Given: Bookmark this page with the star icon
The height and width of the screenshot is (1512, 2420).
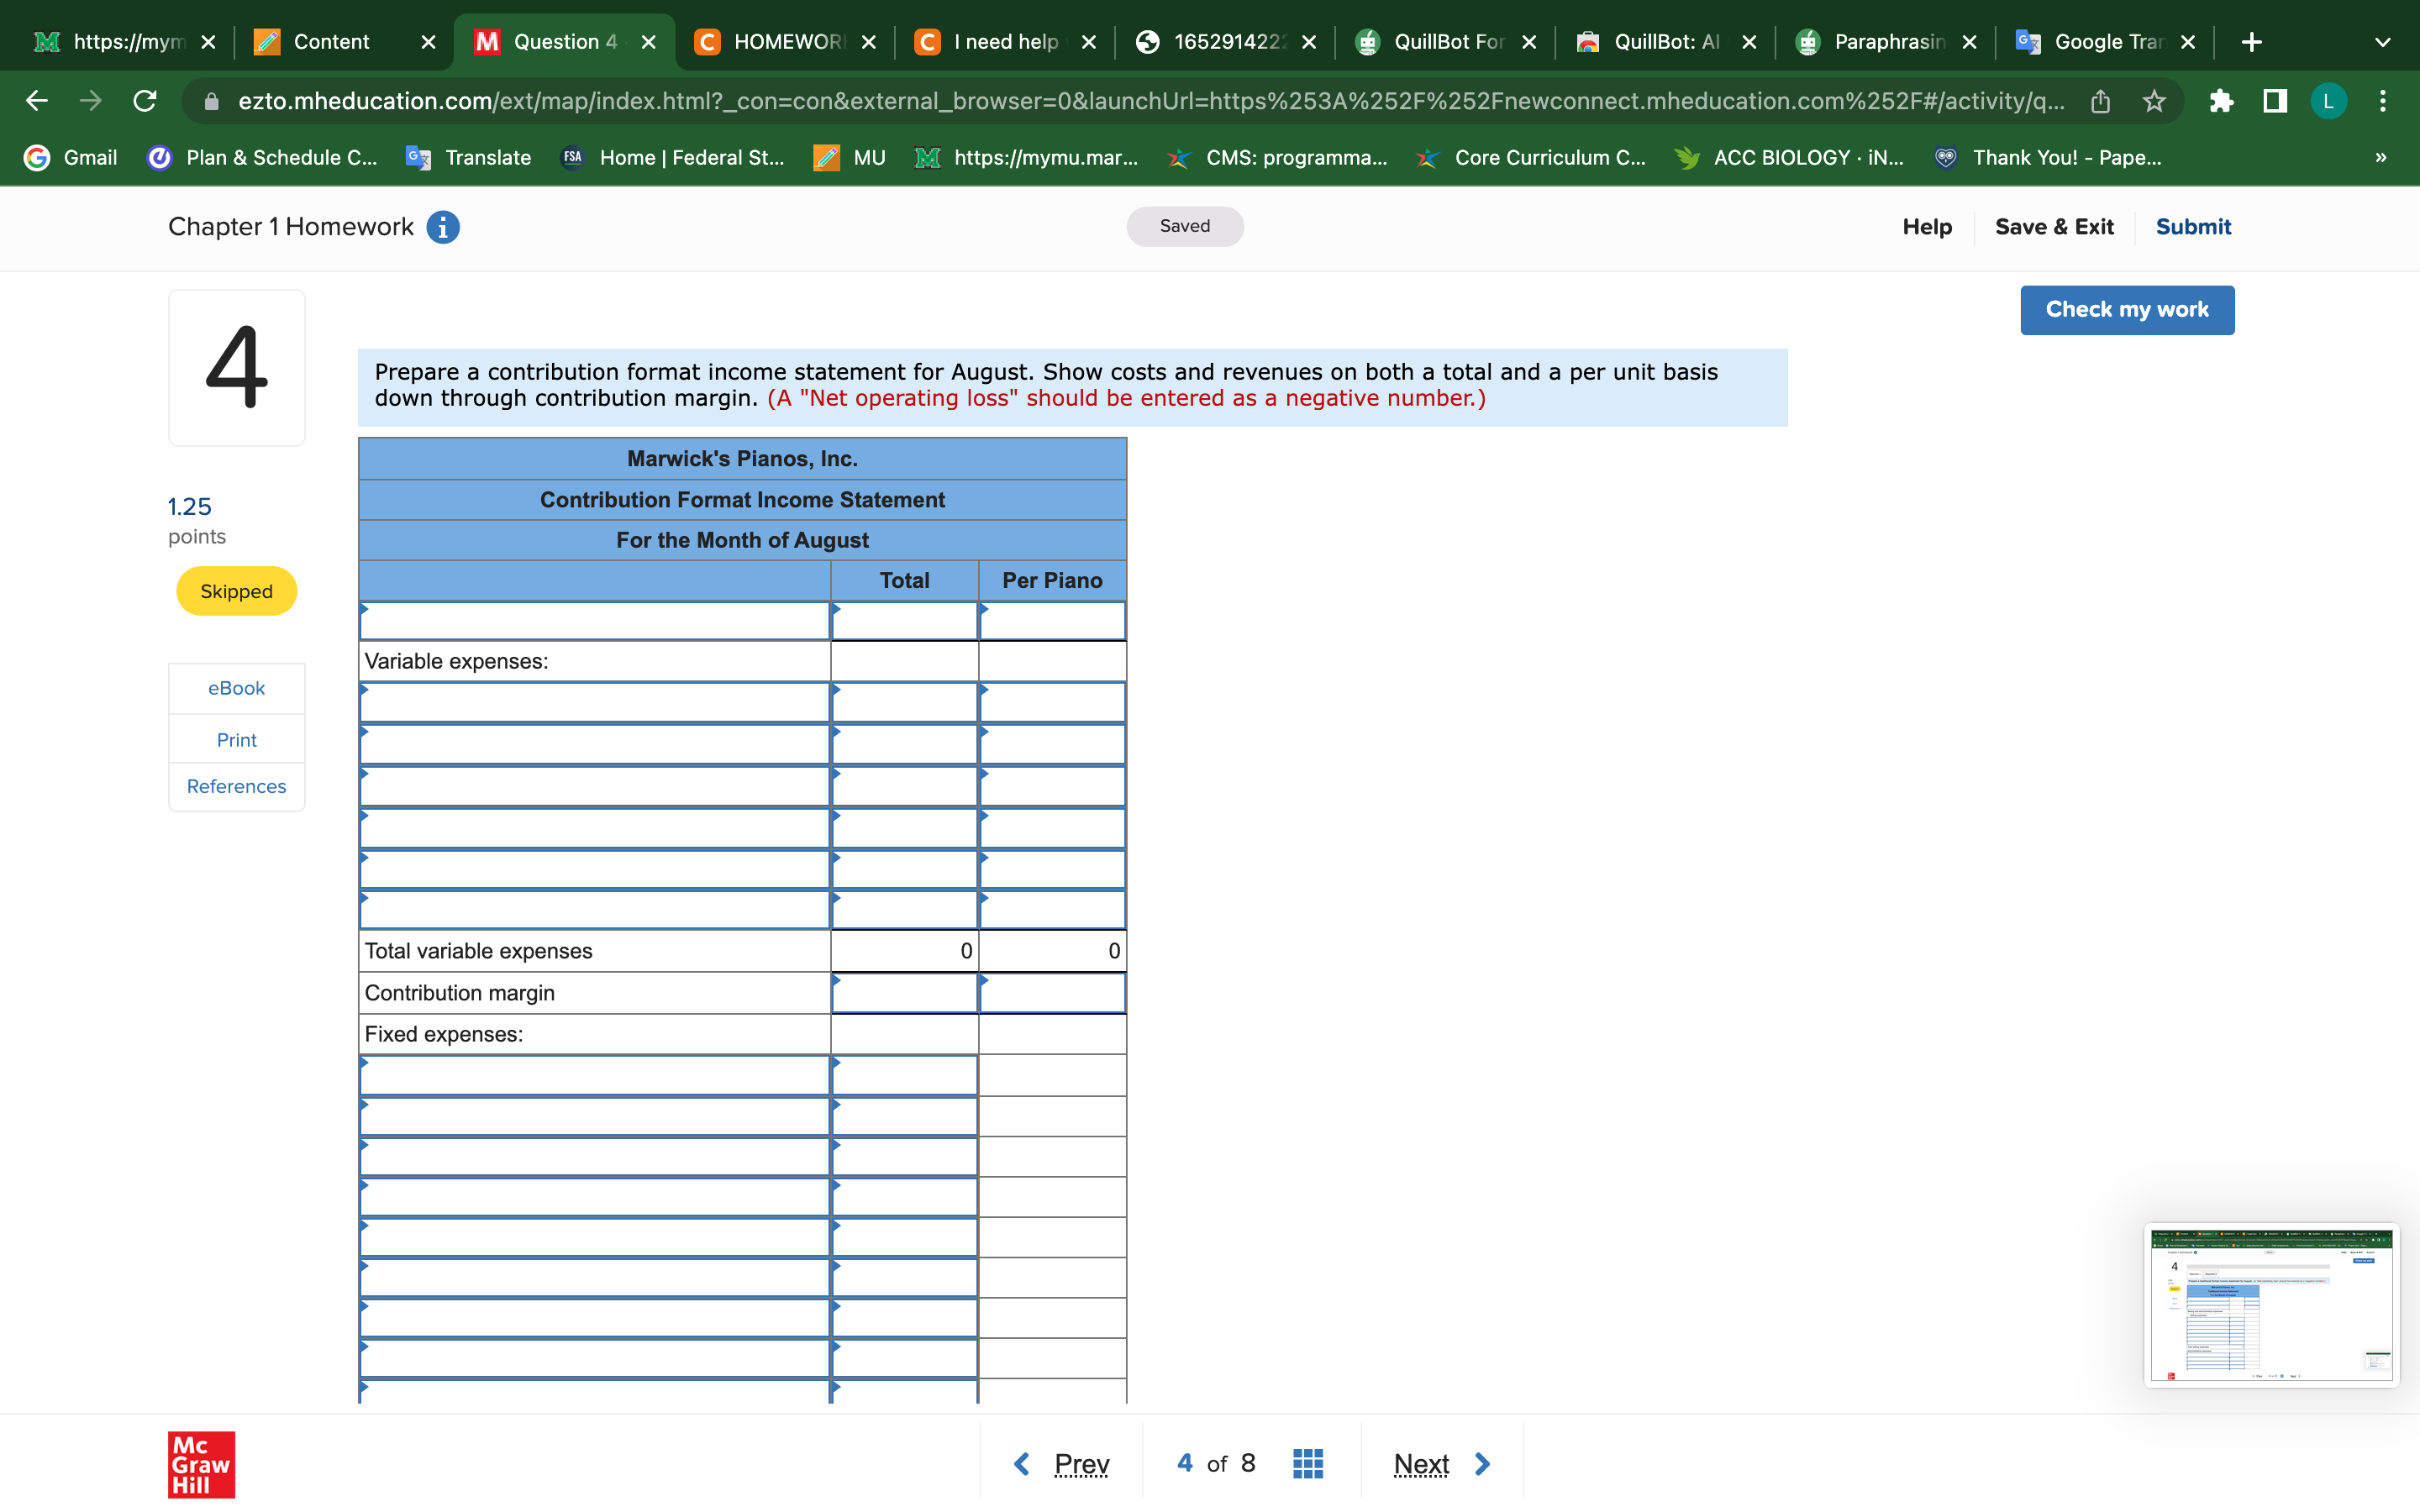Looking at the screenshot, I should tap(2154, 101).
